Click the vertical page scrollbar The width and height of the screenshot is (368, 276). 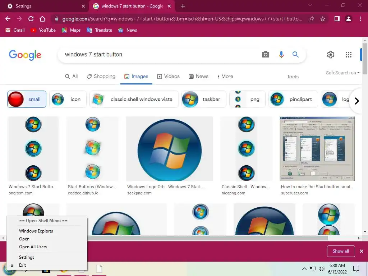click(x=365, y=59)
